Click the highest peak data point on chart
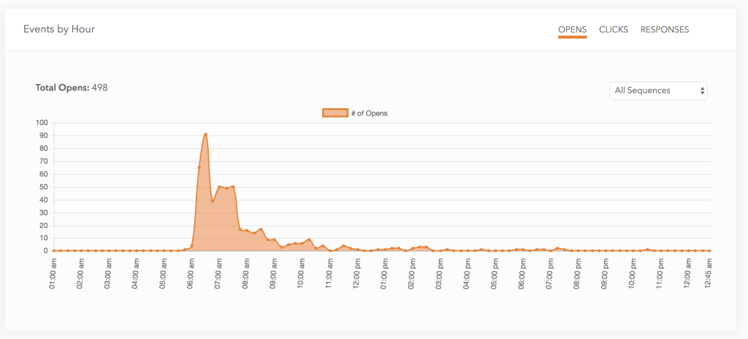748x339 pixels. pos(205,134)
